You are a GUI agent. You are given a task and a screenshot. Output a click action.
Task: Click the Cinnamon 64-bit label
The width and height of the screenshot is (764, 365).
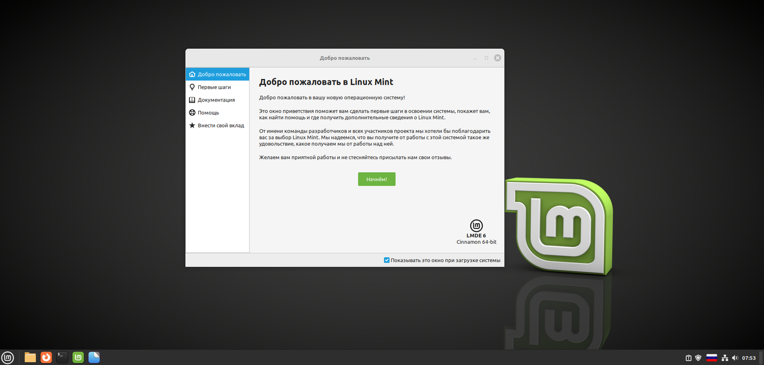(476, 242)
